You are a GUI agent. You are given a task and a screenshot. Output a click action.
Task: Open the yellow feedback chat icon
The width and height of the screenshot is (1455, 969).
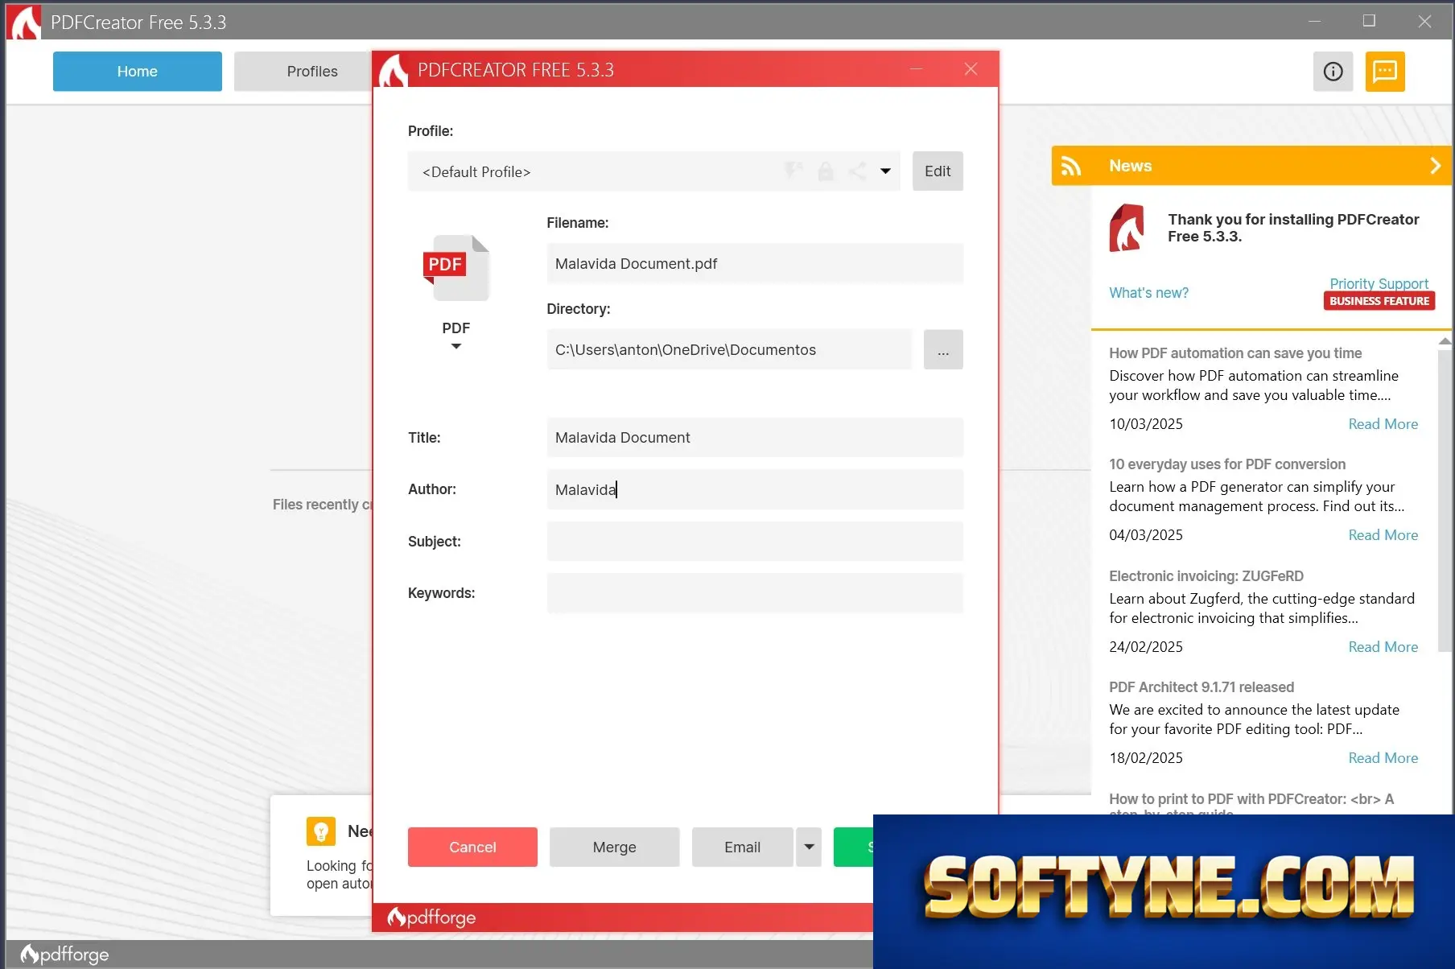pyautogui.click(x=1384, y=72)
